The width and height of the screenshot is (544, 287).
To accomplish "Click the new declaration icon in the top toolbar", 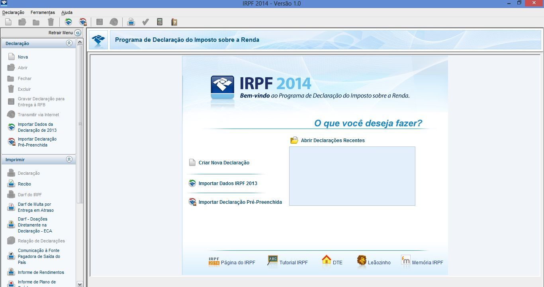I will tap(8, 22).
